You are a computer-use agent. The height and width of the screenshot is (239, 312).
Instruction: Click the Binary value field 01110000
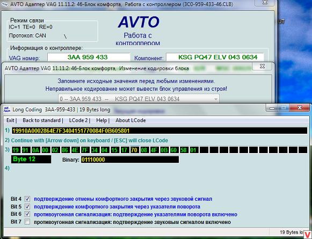130,160
